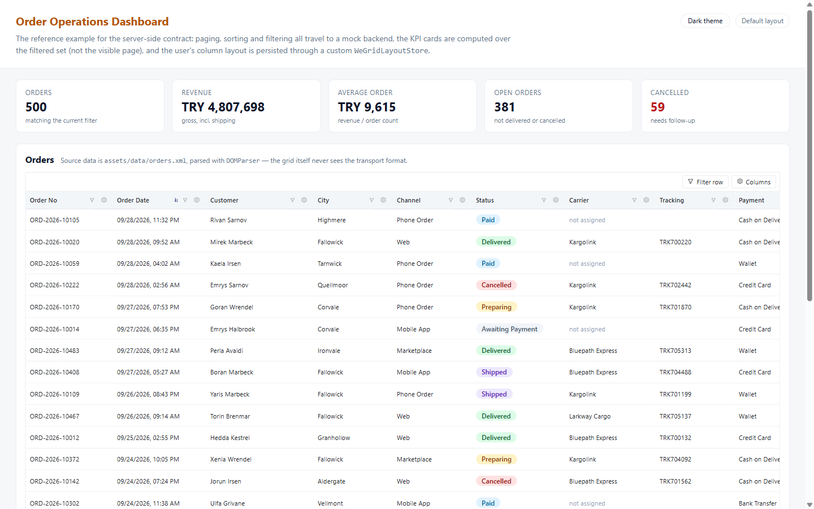The height and width of the screenshot is (509, 814).
Task: Sort by the Order No header
Action: pyautogui.click(x=44, y=200)
